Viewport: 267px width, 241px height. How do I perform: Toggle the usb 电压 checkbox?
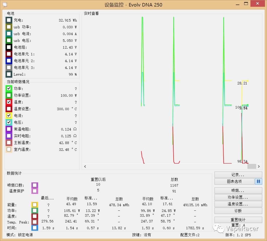[x=9, y=40]
